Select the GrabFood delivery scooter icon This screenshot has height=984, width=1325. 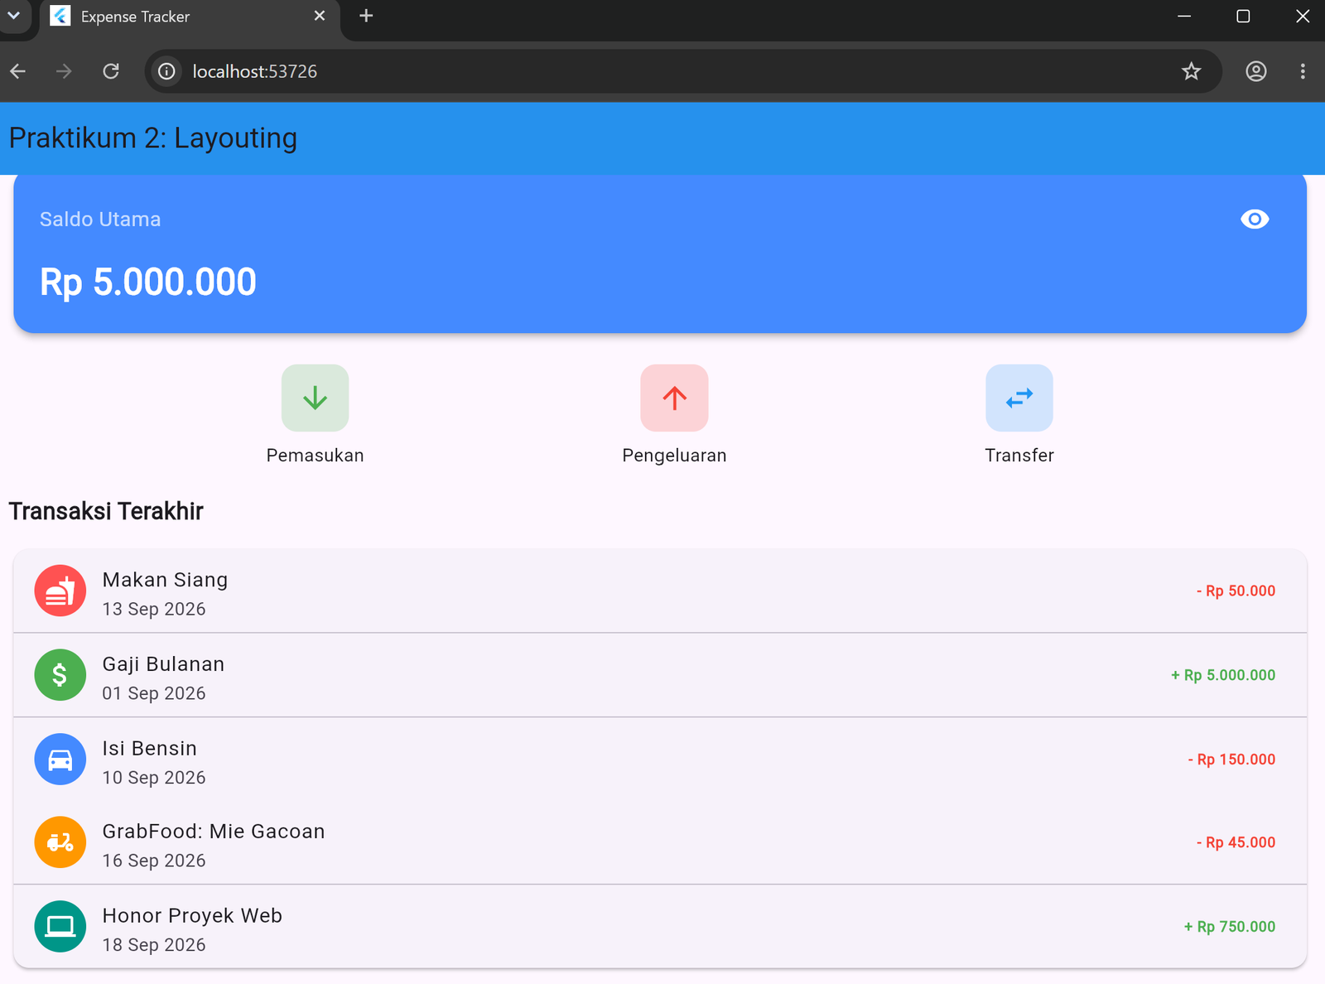60,842
